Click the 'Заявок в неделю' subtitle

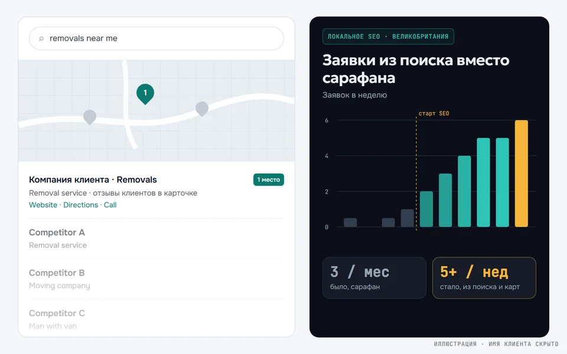click(355, 95)
